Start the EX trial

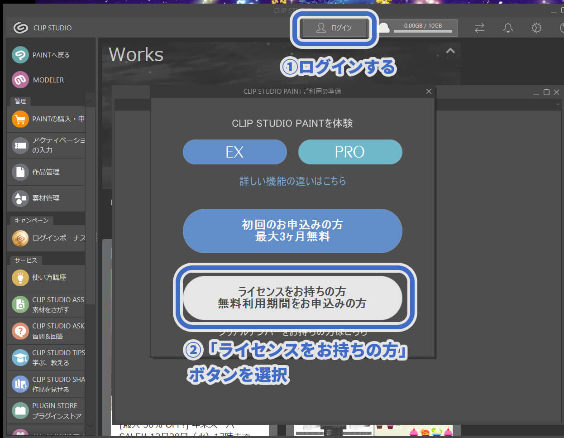pos(234,152)
